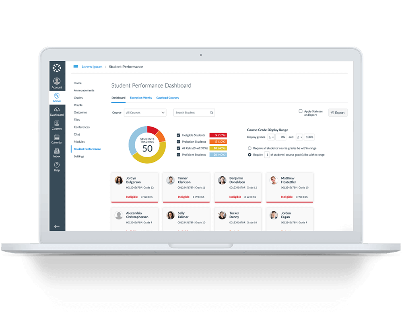
Task: Click the Export button
Action: [338, 112]
